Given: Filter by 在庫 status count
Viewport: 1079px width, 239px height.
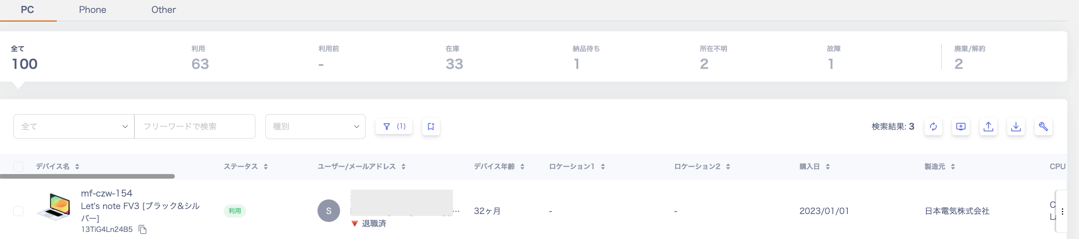Looking at the screenshot, I should click(454, 58).
